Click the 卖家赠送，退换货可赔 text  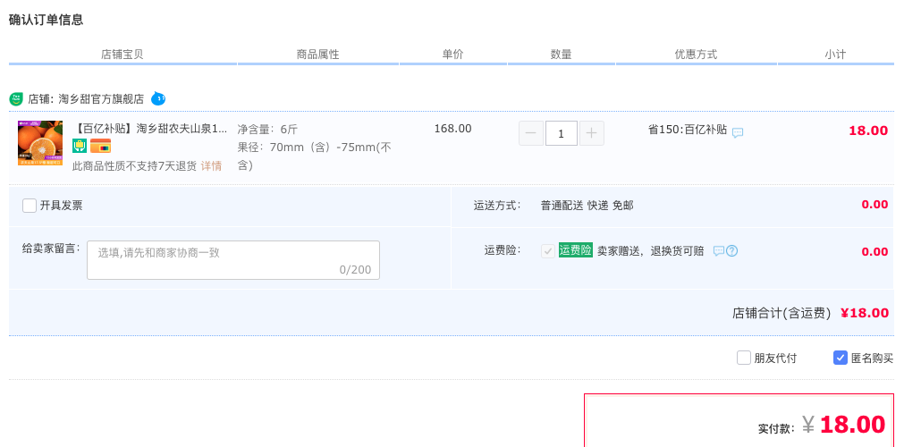click(650, 251)
